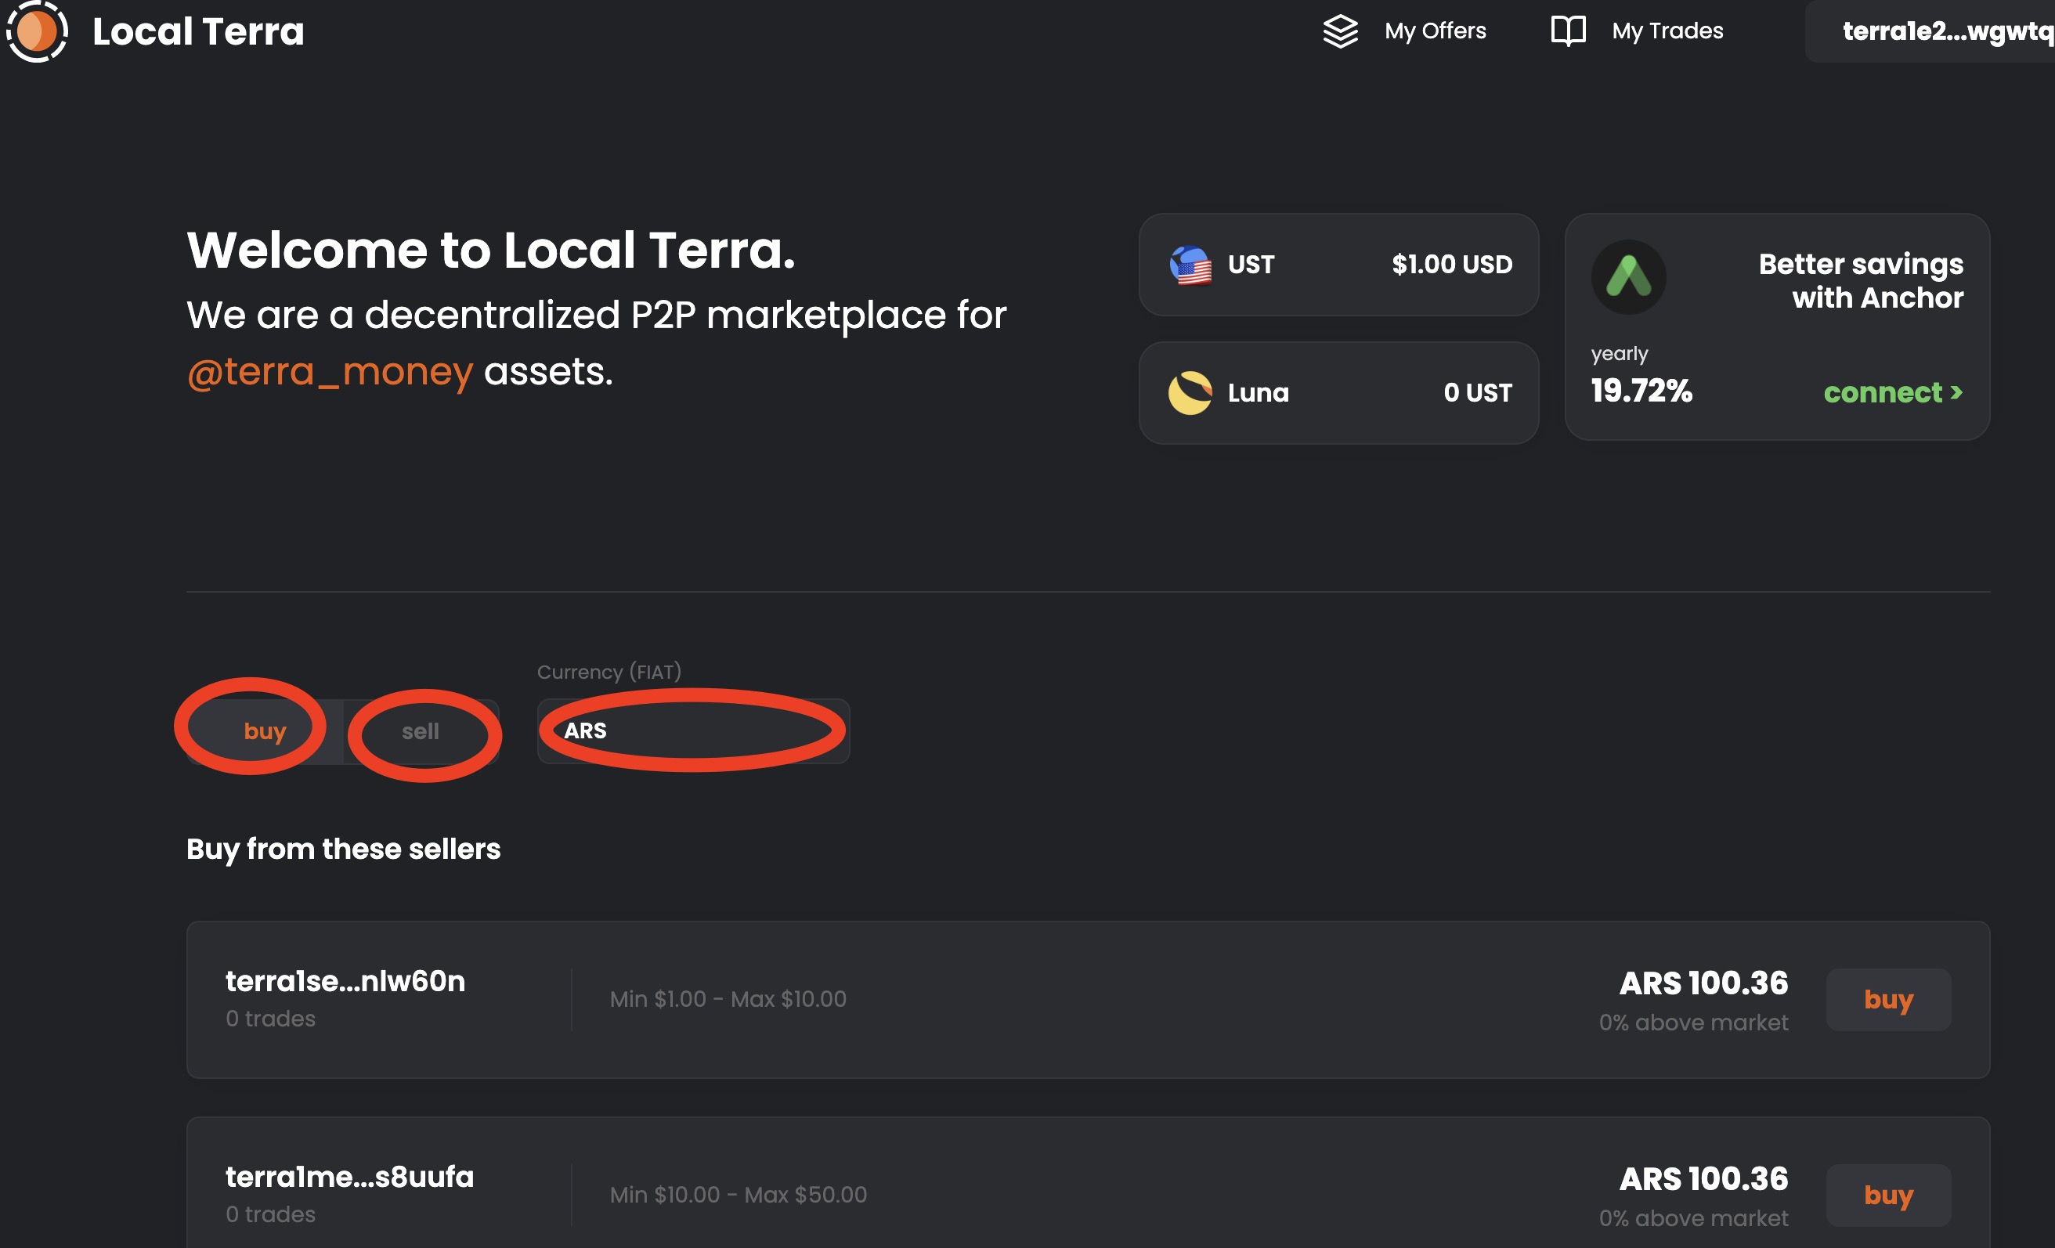Viewport: 2055px width, 1248px height.
Task: Select the terra1me...s8uufa seller name
Action: pyautogui.click(x=349, y=1177)
